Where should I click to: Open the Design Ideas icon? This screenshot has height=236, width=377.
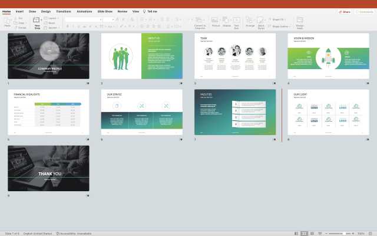coord(300,21)
